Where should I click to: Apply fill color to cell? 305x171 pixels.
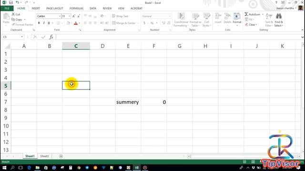click(68, 23)
